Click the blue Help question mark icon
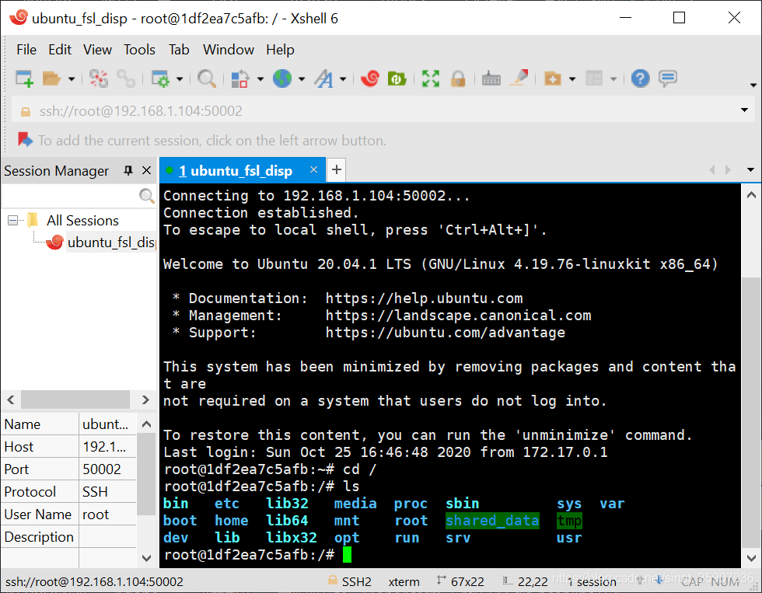 [x=640, y=78]
